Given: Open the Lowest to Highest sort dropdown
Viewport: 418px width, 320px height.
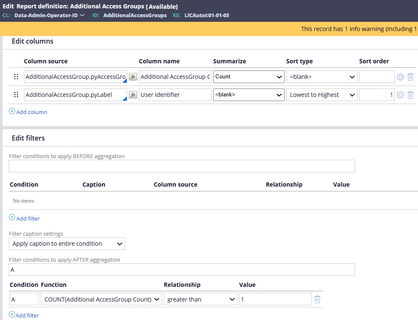Looking at the screenshot, I should [x=321, y=95].
